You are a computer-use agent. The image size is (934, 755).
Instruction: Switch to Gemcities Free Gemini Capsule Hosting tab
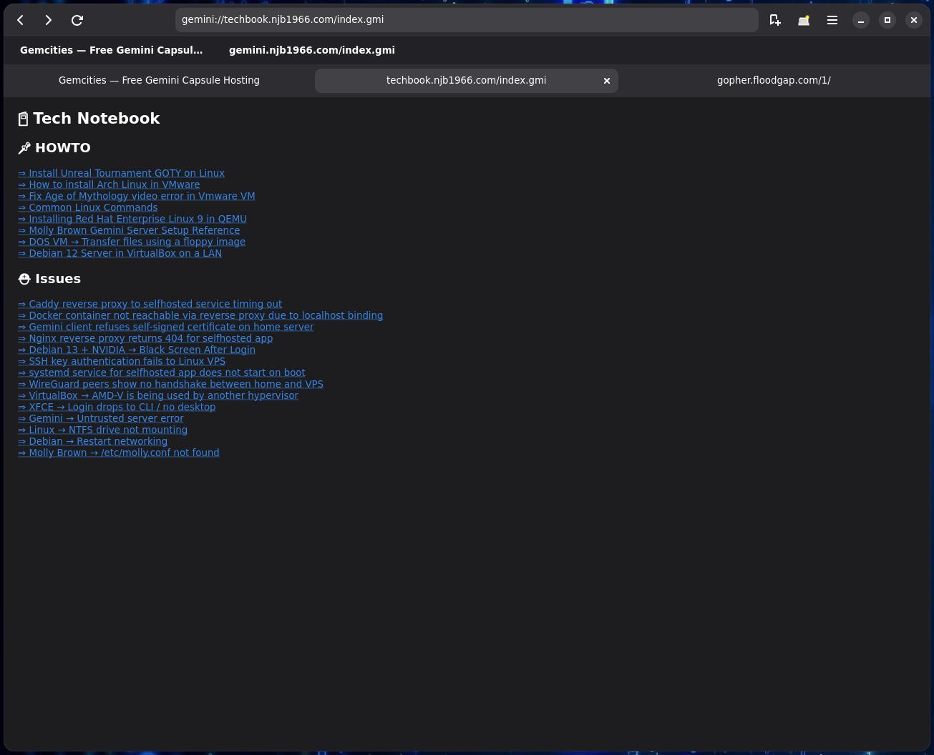click(159, 80)
